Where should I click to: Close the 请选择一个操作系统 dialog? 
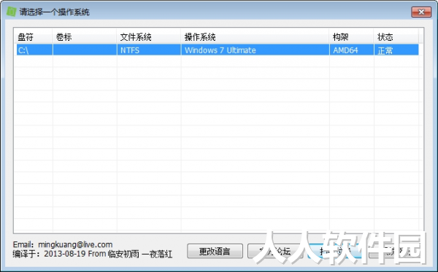pos(421,12)
